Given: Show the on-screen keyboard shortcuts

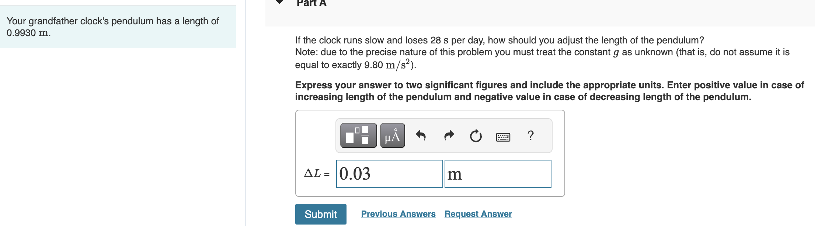Looking at the screenshot, I should [504, 136].
